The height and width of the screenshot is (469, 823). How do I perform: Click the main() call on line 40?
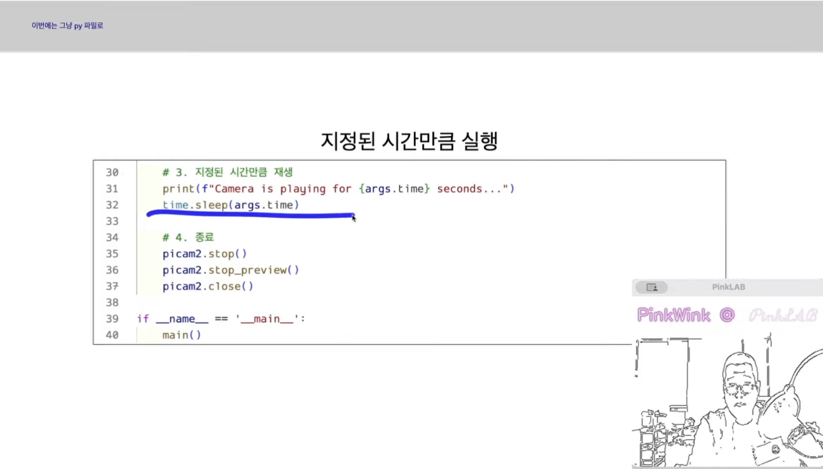pos(182,335)
